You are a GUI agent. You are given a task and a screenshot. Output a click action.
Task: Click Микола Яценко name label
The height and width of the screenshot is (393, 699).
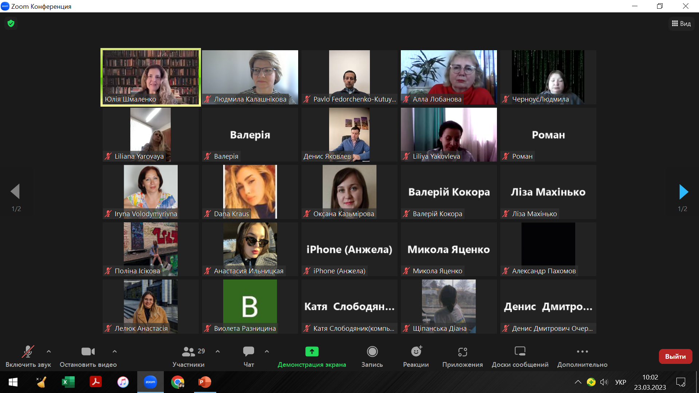click(x=437, y=271)
